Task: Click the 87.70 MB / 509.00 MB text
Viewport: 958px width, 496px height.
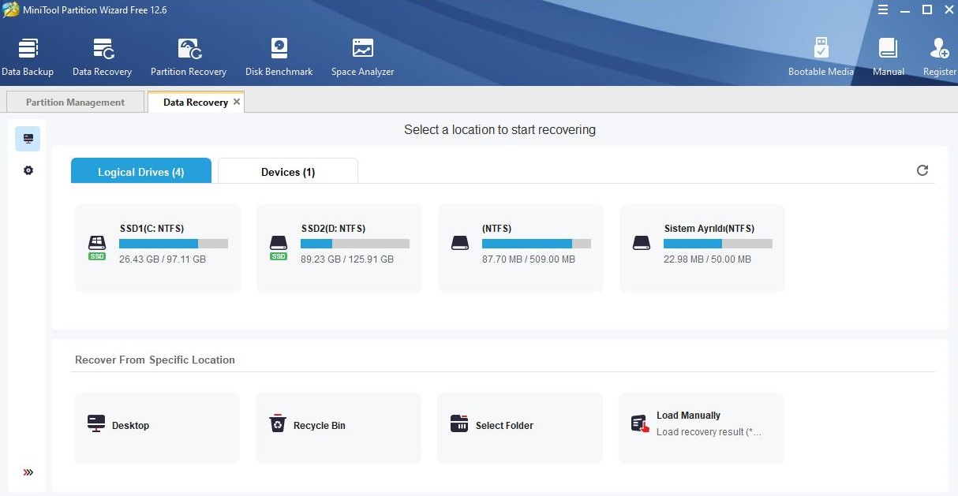Action: [x=529, y=259]
